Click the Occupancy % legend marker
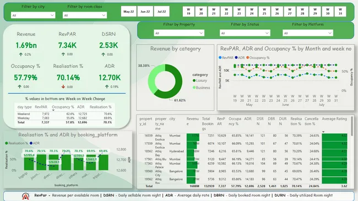Screen dimensions: 358x201 247,58
